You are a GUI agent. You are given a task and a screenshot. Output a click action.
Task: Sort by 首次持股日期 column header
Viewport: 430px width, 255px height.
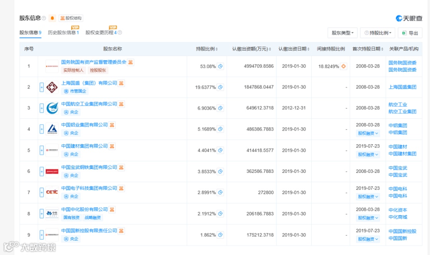[x=368, y=49]
